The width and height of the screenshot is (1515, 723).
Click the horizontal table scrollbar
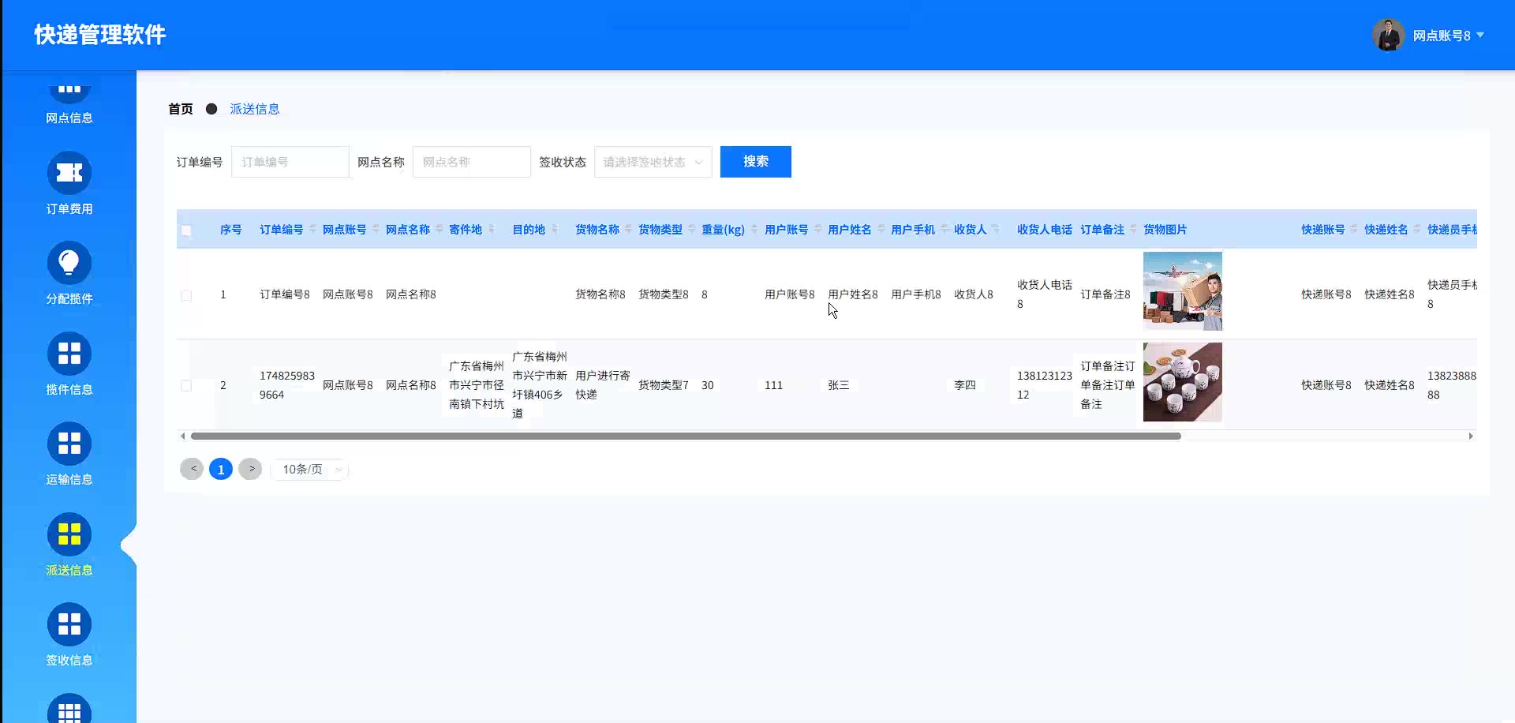685,436
